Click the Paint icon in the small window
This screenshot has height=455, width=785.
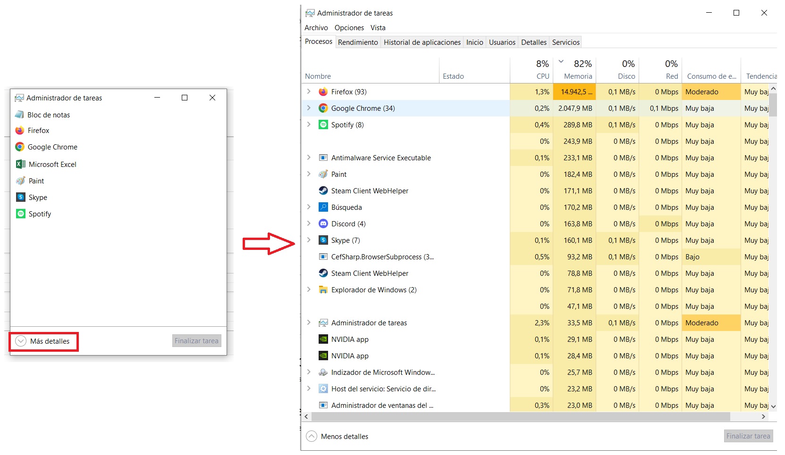coord(20,181)
